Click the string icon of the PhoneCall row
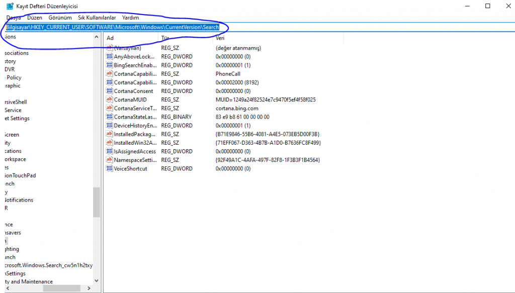The width and height of the screenshot is (515, 293). pos(109,74)
